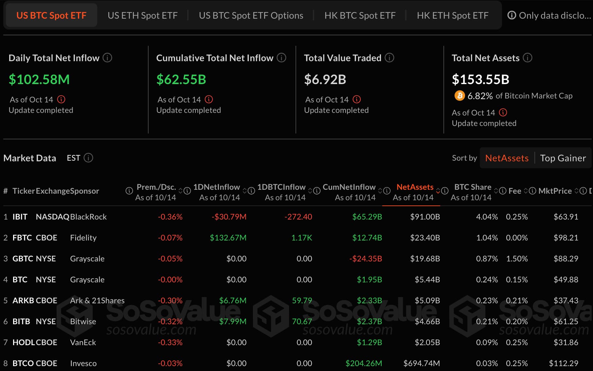Click the $62.55B cumulative inflow value
Viewport: 593px width, 371px height.
pos(181,79)
